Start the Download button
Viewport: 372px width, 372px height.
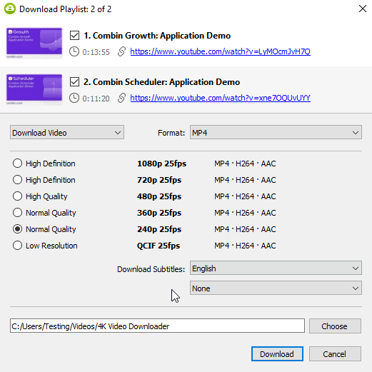point(277,354)
